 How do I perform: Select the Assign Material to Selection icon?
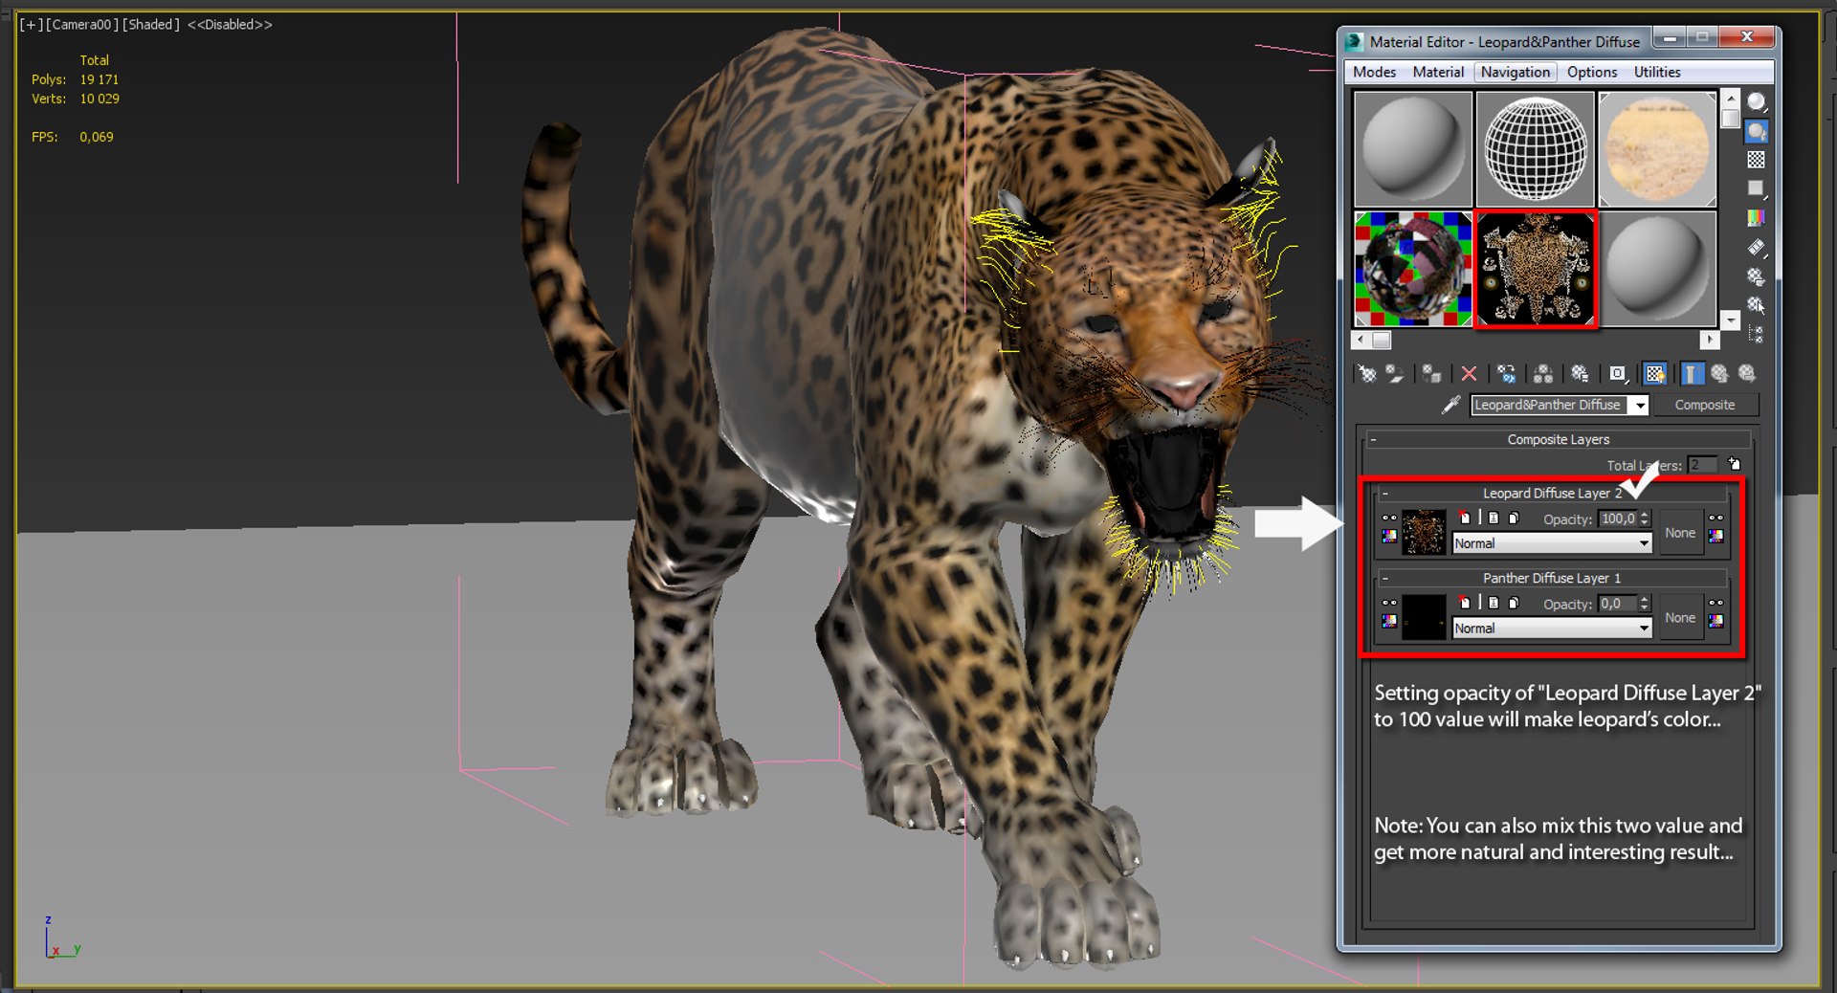1431,374
